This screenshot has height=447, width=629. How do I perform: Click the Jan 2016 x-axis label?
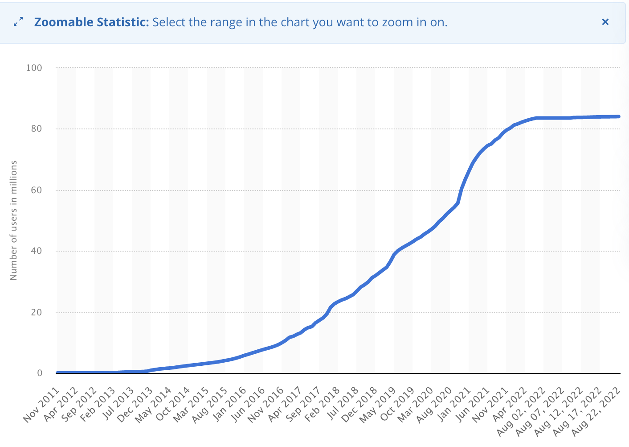pos(229,405)
